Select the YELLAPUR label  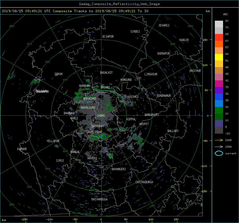pyautogui.click(x=53, y=141)
